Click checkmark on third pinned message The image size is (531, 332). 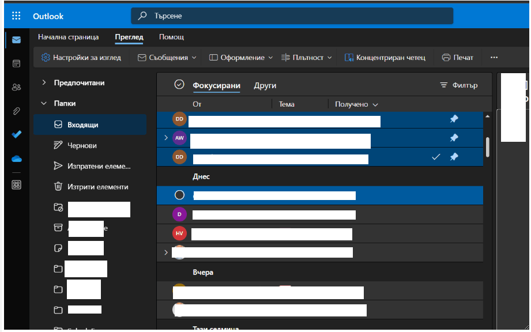tap(436, 157)
